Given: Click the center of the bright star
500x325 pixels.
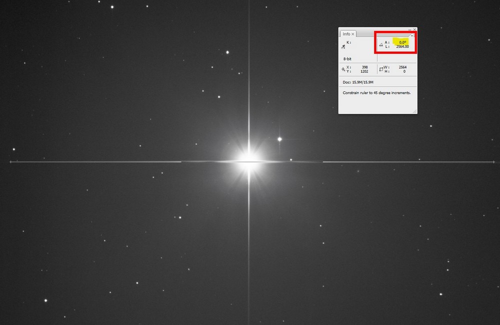Looking at the screenshot, I should coord(248,158).
